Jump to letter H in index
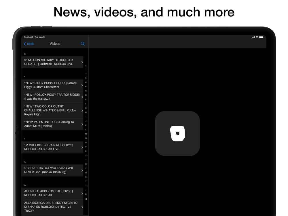This screenshot has height=216, width=288. (86, 112)
